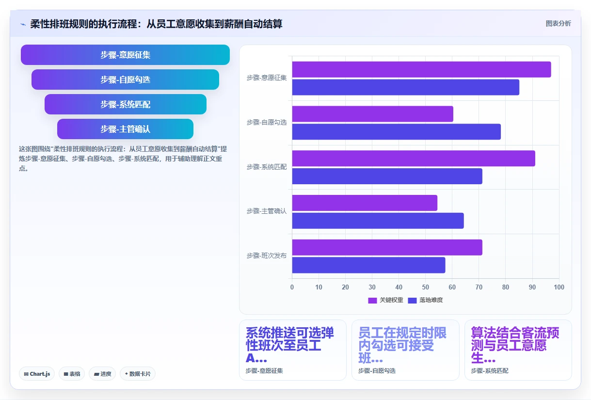The image size is (591, 400).
Task: Click the 步骤-意愿征集 axis label in chart
Action: [x=267, y=78]
